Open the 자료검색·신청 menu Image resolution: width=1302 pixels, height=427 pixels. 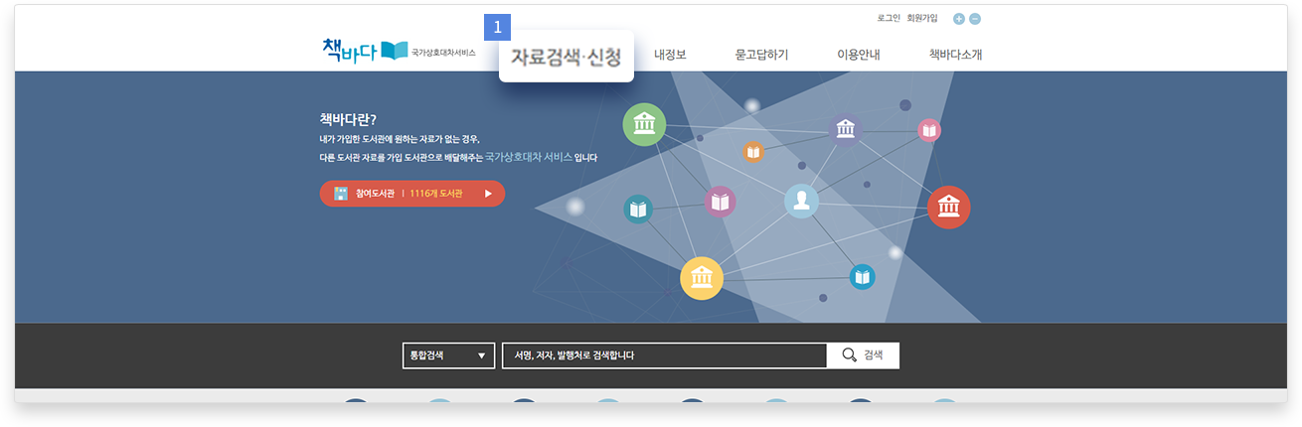566,57
